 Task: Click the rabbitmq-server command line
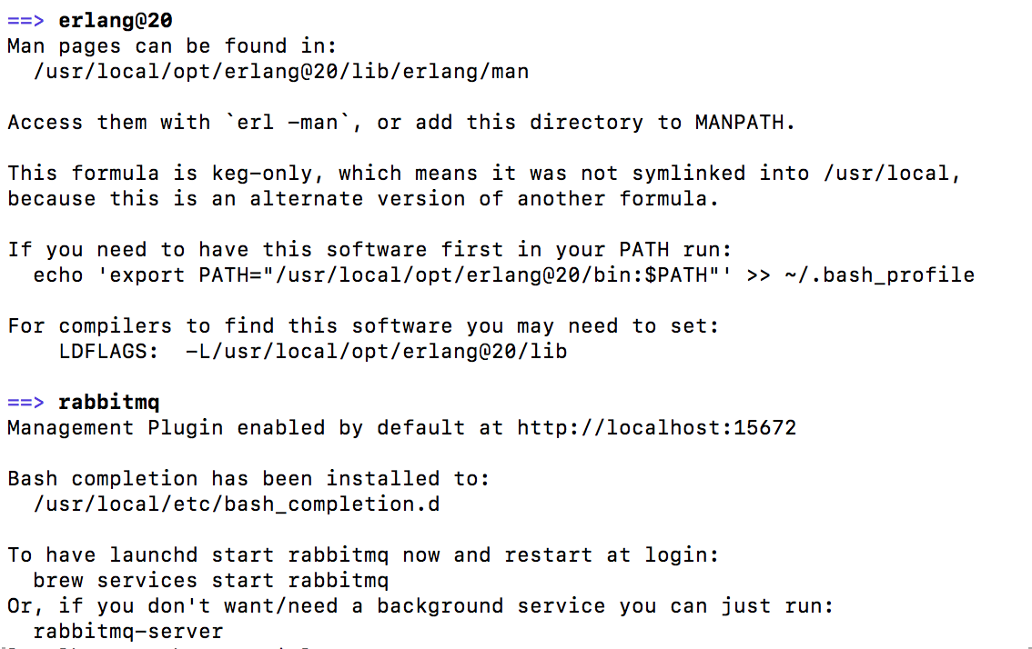pyautogui.click(x=127, y=631)
